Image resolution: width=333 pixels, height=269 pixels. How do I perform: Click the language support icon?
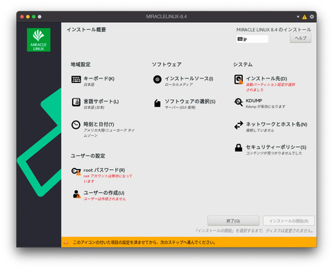coord(76,102)
